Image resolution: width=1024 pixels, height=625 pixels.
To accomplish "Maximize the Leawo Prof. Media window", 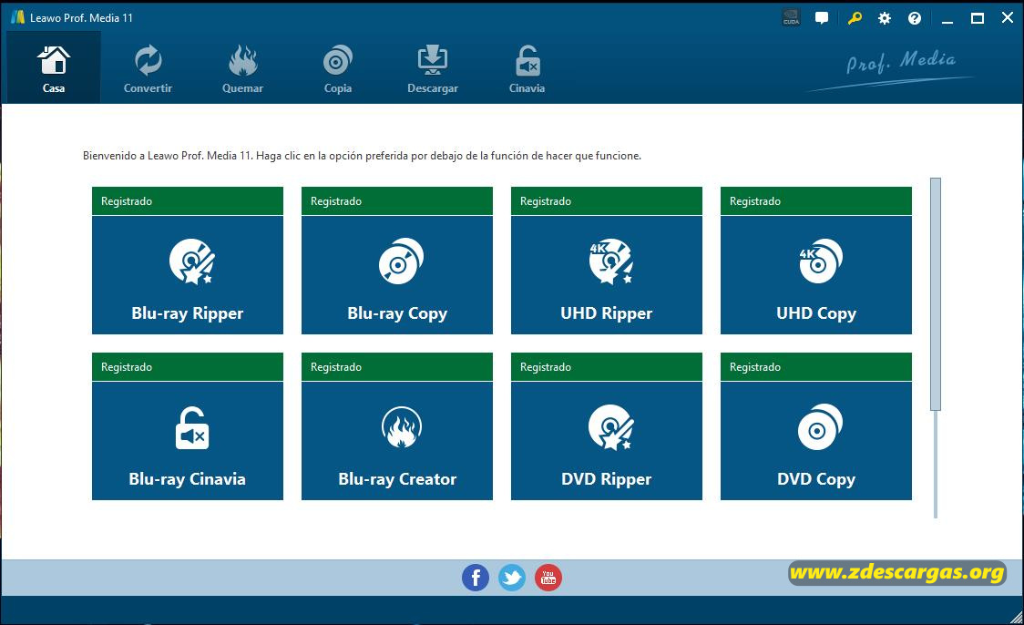I will pos(978,18).
